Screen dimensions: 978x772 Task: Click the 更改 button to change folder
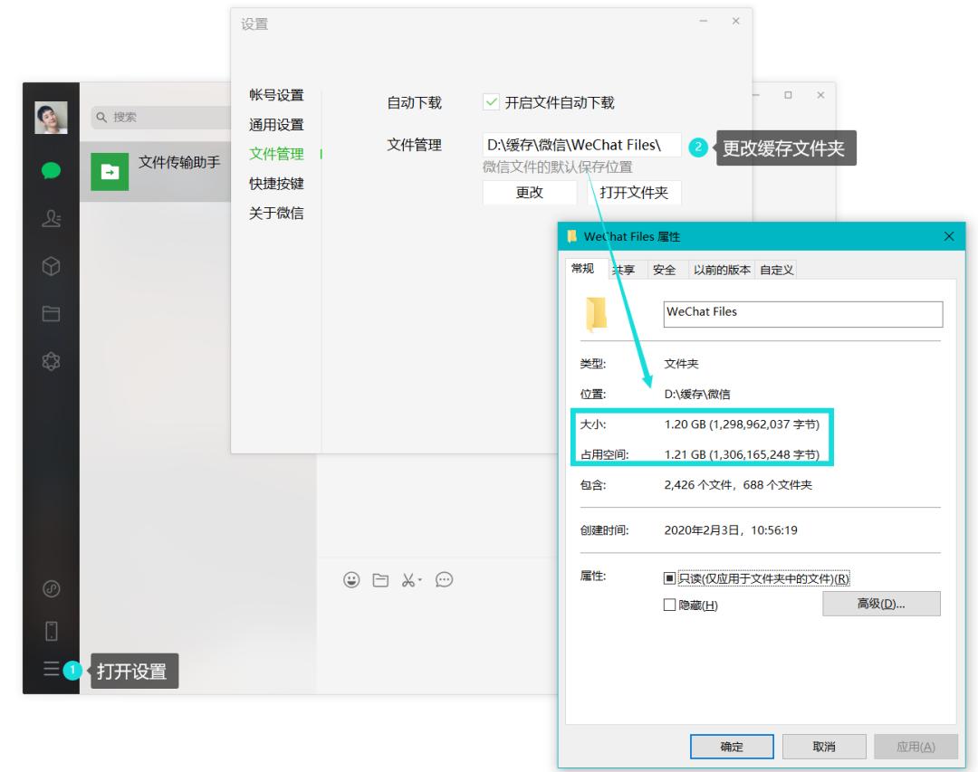point(530,192)
